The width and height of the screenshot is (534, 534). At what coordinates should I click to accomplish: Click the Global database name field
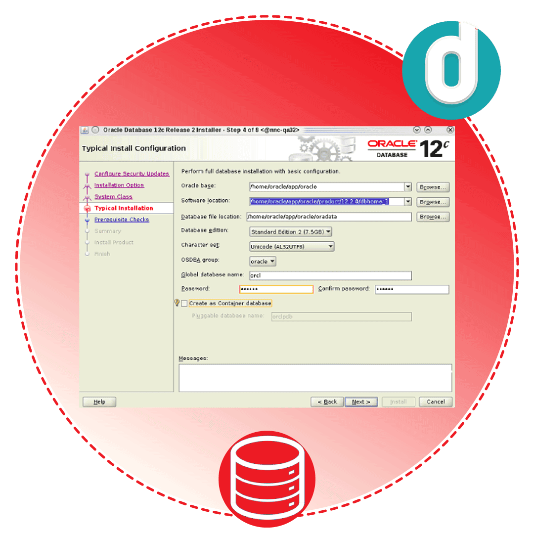tap(330, 275)
